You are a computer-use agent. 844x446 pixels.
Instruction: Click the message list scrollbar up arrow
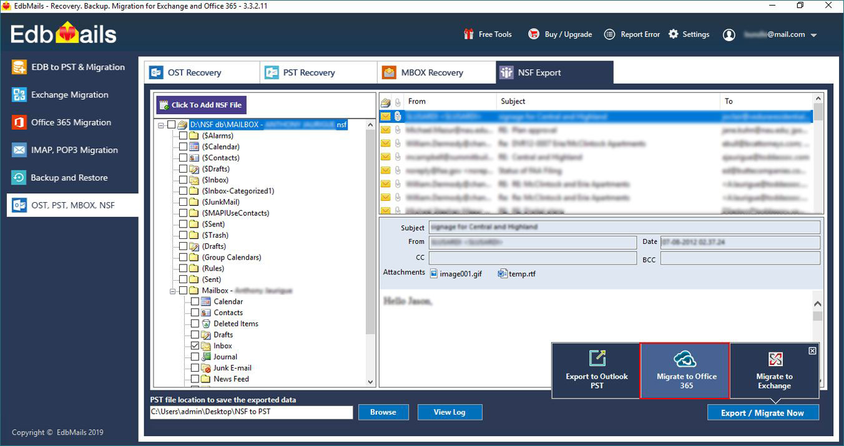coord(818,99)
